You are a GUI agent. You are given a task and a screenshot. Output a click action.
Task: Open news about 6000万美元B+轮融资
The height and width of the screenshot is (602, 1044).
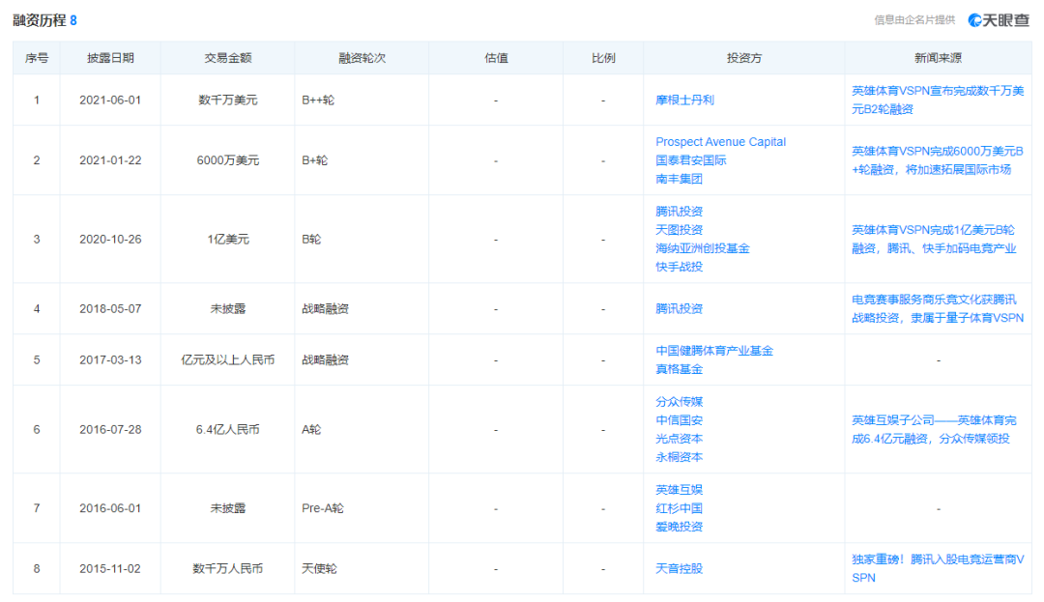point(938,160)
